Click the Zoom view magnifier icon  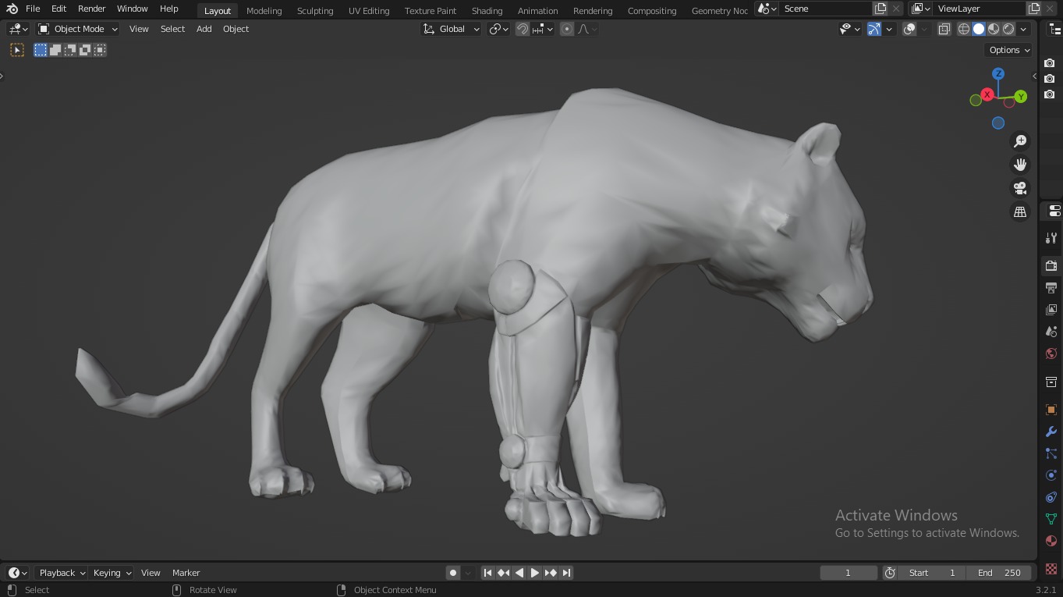[x=1020, y=141]
